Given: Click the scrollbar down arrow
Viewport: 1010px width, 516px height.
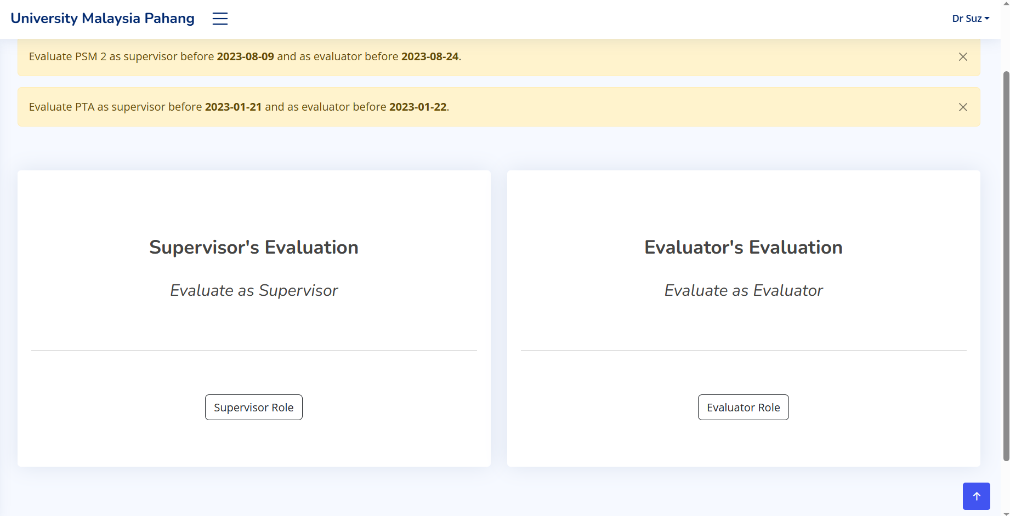Looking at the screenshot, I should (x=1006, y=513).
